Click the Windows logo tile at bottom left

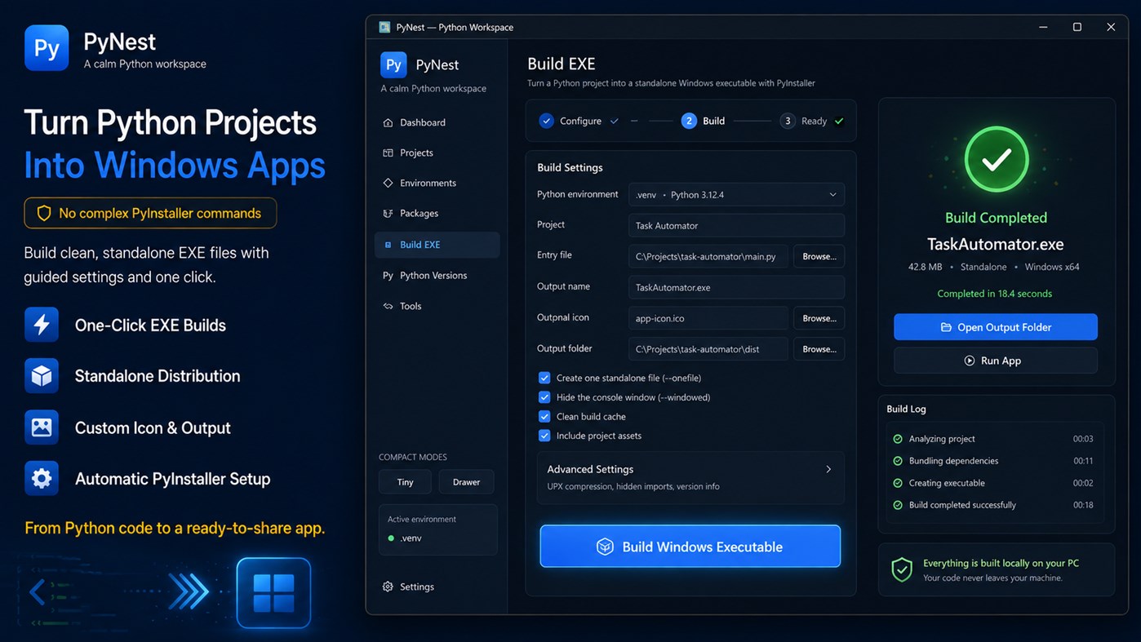(x=273, y=593)
